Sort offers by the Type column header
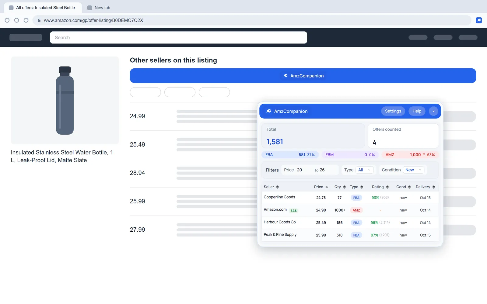Viewport: 487px width, 304px height. [356, 187]
